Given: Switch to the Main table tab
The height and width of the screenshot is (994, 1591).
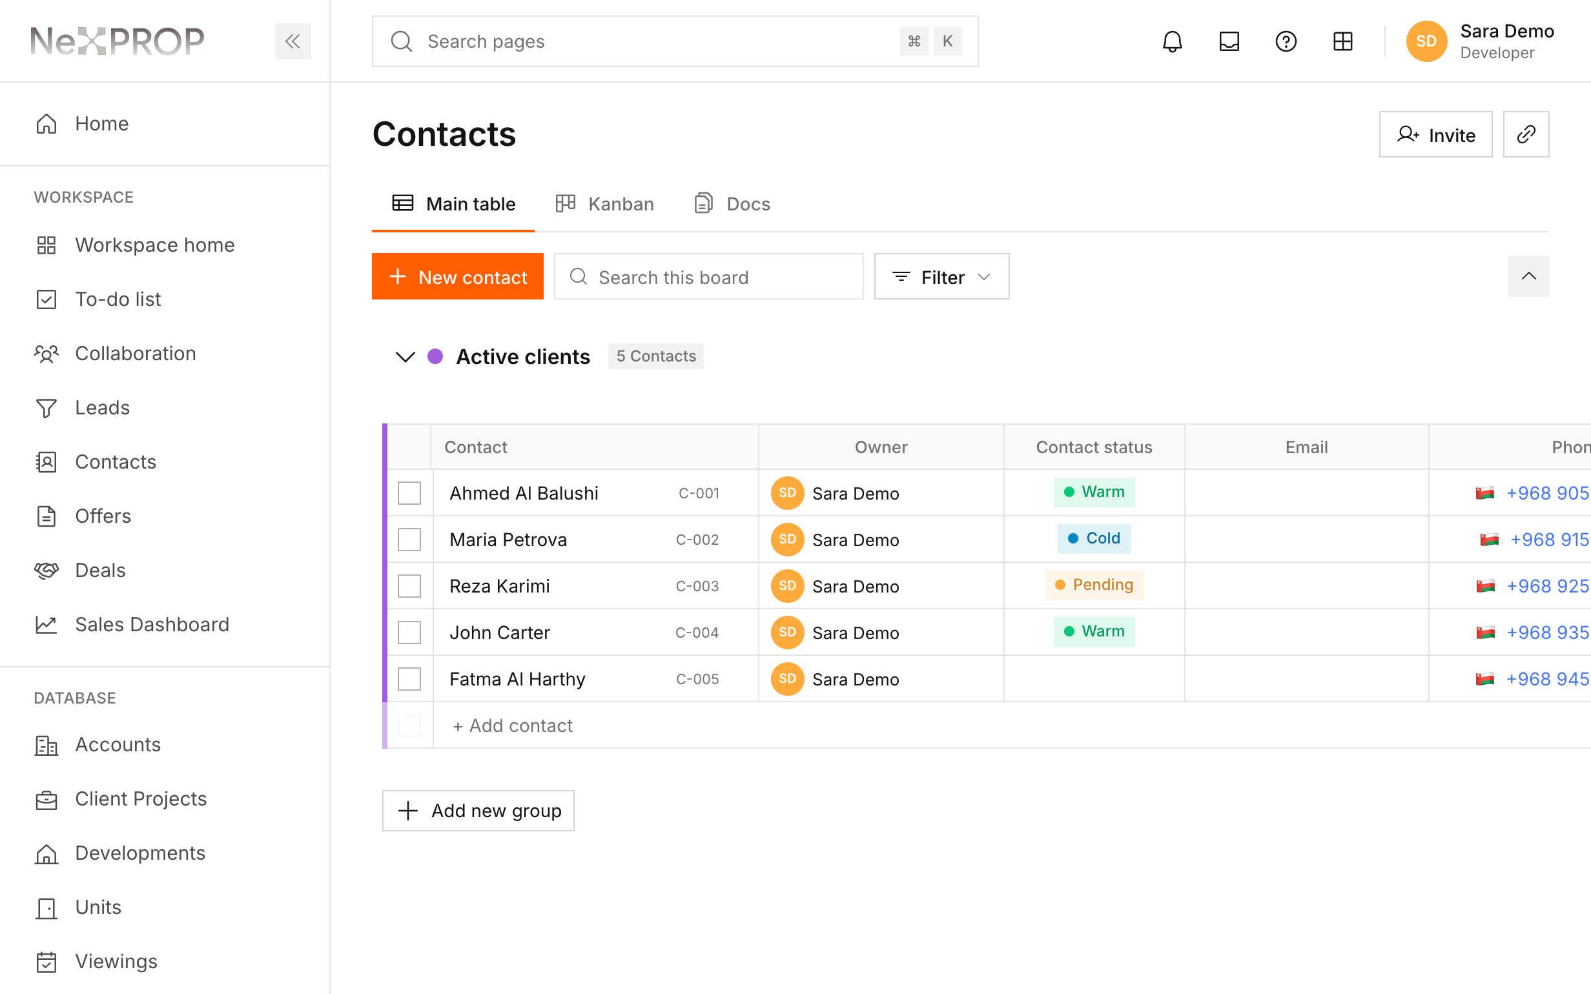Looking at the screenshot, I should point(453,205).
